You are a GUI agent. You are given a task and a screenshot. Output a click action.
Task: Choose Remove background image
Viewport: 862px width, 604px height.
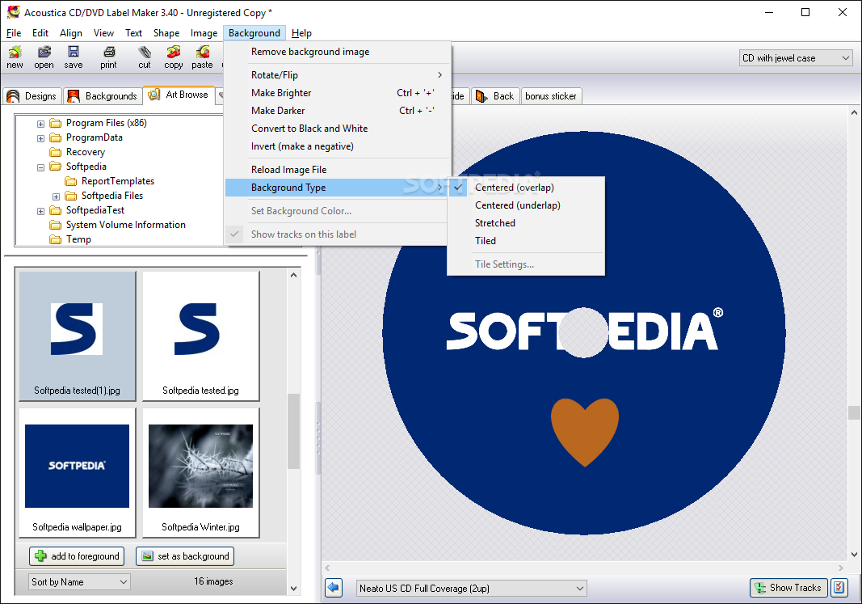[338, 52]
